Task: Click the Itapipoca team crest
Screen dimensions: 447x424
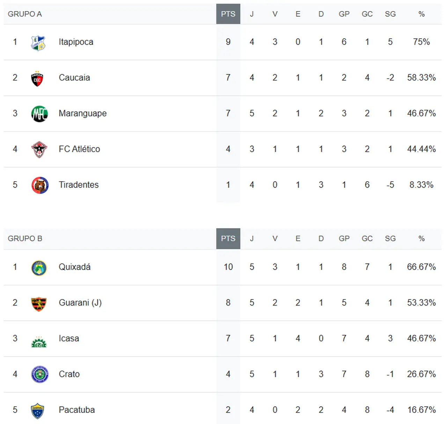Action: pos(38,43)
